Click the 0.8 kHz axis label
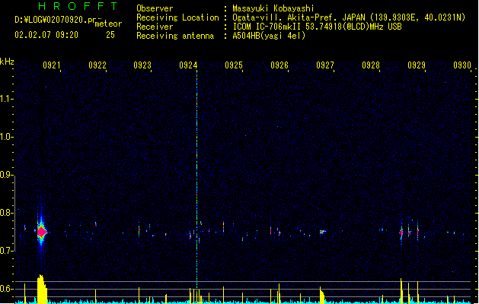The width and height of the screenshot is (479, 304). (7, 213)
